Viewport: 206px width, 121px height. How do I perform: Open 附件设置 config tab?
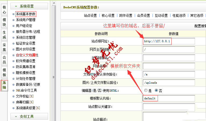point(126,16)
